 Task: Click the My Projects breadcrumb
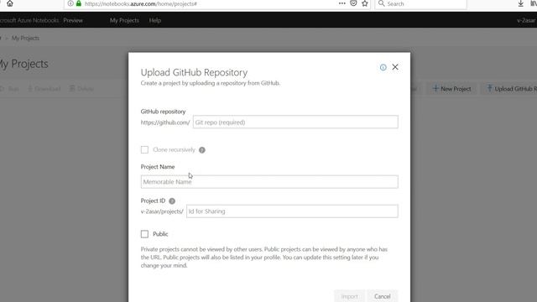pyautogui.click(x=25, y=38)
